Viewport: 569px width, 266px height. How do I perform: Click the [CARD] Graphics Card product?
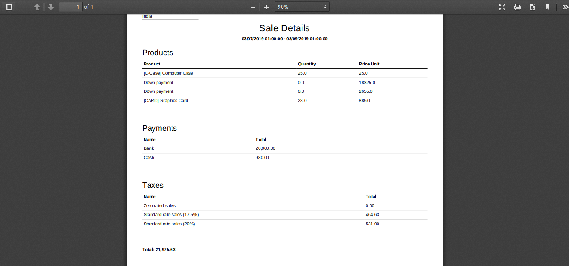coord(166,101)
